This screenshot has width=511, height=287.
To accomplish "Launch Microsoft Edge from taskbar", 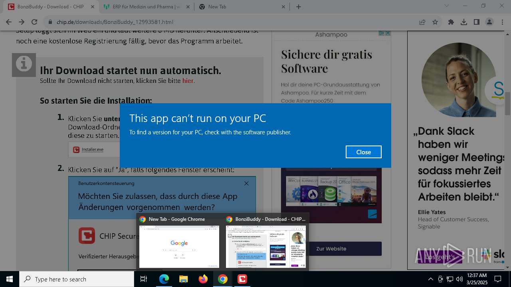I will click(164, 279).
